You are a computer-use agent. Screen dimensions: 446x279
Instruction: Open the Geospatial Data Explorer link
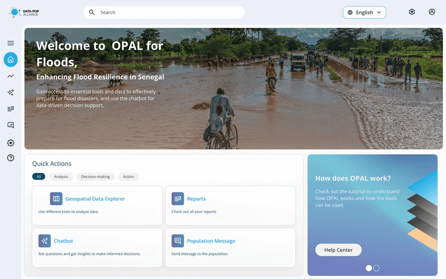(x=95, y=199)
